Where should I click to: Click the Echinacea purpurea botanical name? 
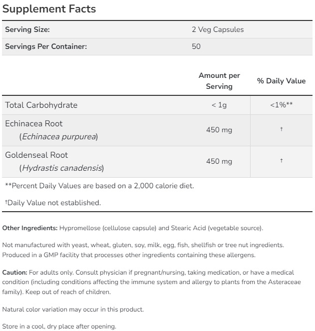click(58, 136)
